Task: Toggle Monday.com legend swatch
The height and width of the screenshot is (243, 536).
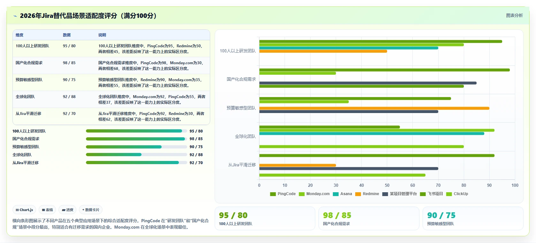Action: pos(302,194)
